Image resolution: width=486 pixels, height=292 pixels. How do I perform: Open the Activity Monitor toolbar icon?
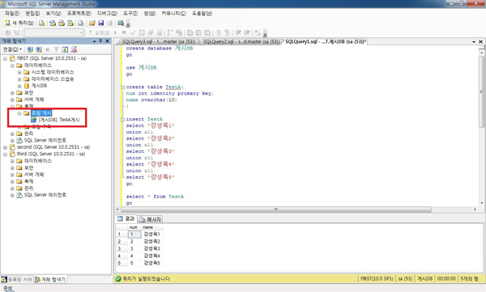(121, 23)
